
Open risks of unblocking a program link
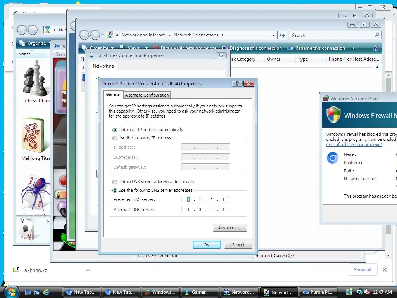tap(354, 144)
